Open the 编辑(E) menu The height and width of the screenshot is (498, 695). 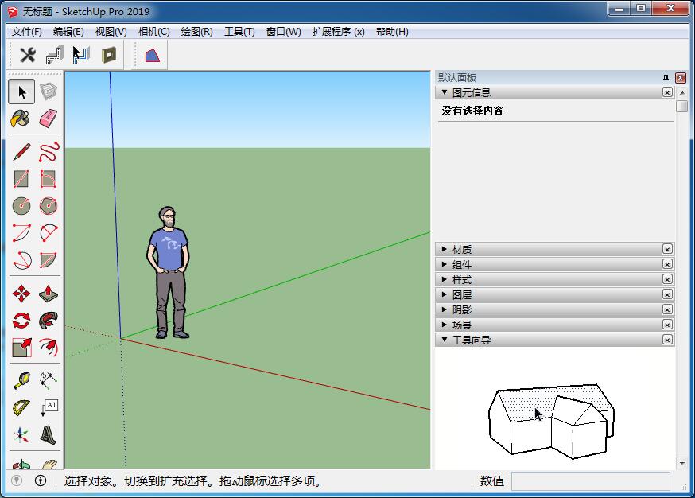pyautogui.click(x=68, y=32)
